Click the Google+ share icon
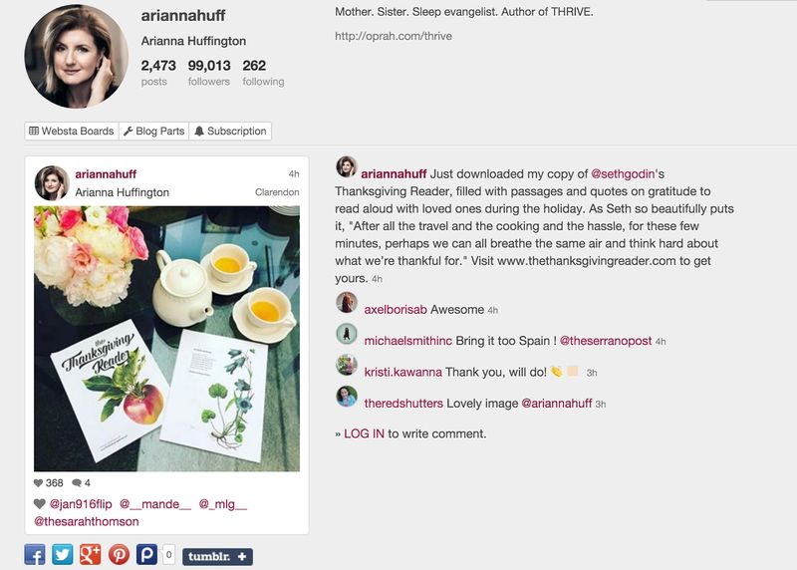This screenshot has width=797, height=570. tap(91, 555)
